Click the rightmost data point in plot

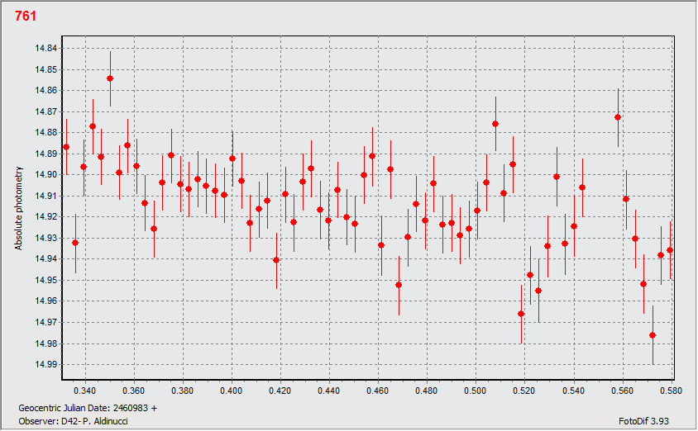(x=670, y=250)
